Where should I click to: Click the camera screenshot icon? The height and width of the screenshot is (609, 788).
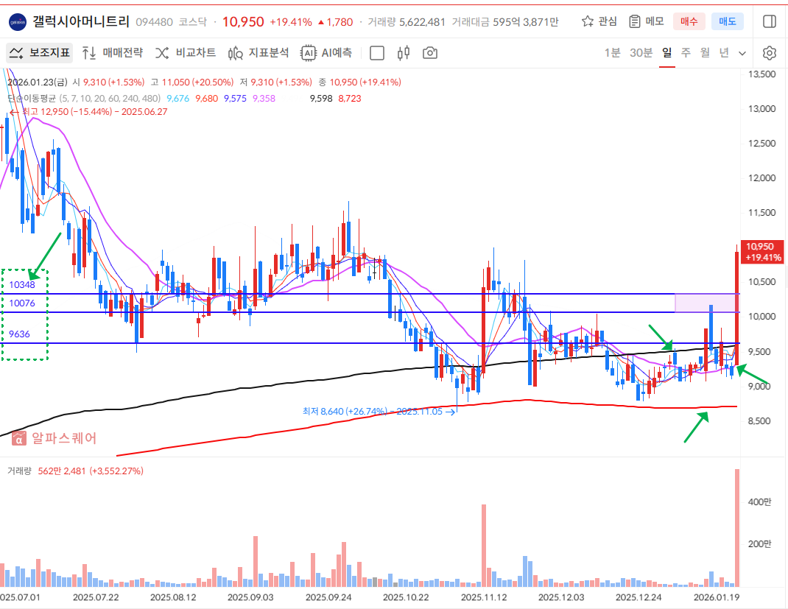pos(430,53)
